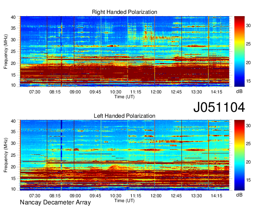Click the top panel Time (UT) label
The height and width of the screenshot is (207, 255).
124,97
